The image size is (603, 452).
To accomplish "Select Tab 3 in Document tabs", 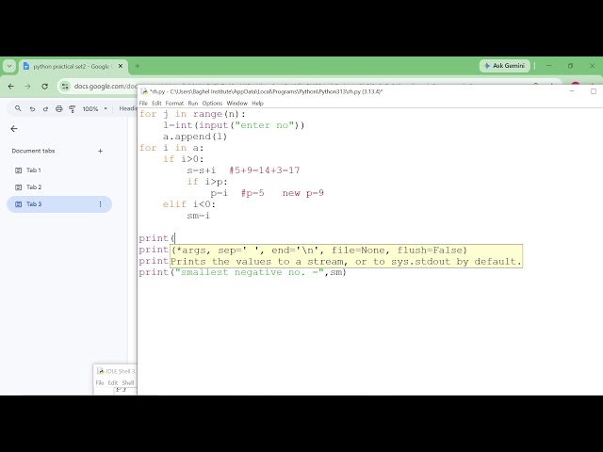I will tap(59, 204).
